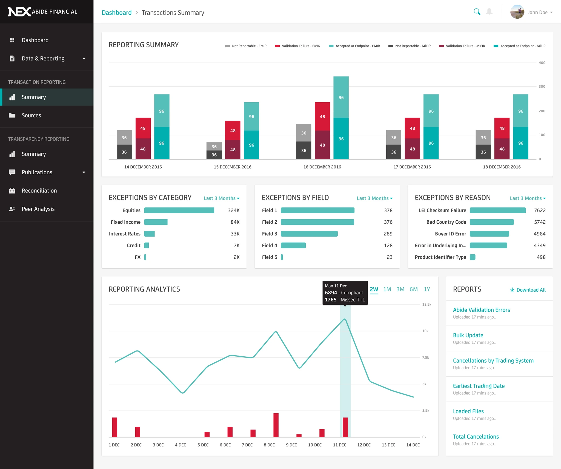Select the highlighted 11 Dec data point
The height and width of the screenshot is (469, 561).
coord(345,319)
